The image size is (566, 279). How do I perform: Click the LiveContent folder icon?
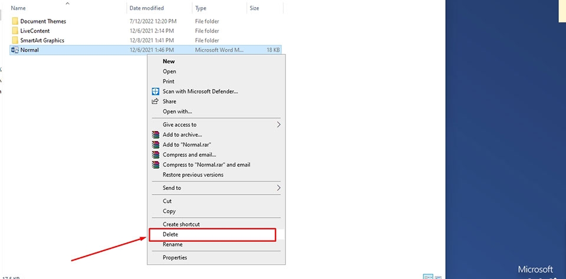point(15,31)
